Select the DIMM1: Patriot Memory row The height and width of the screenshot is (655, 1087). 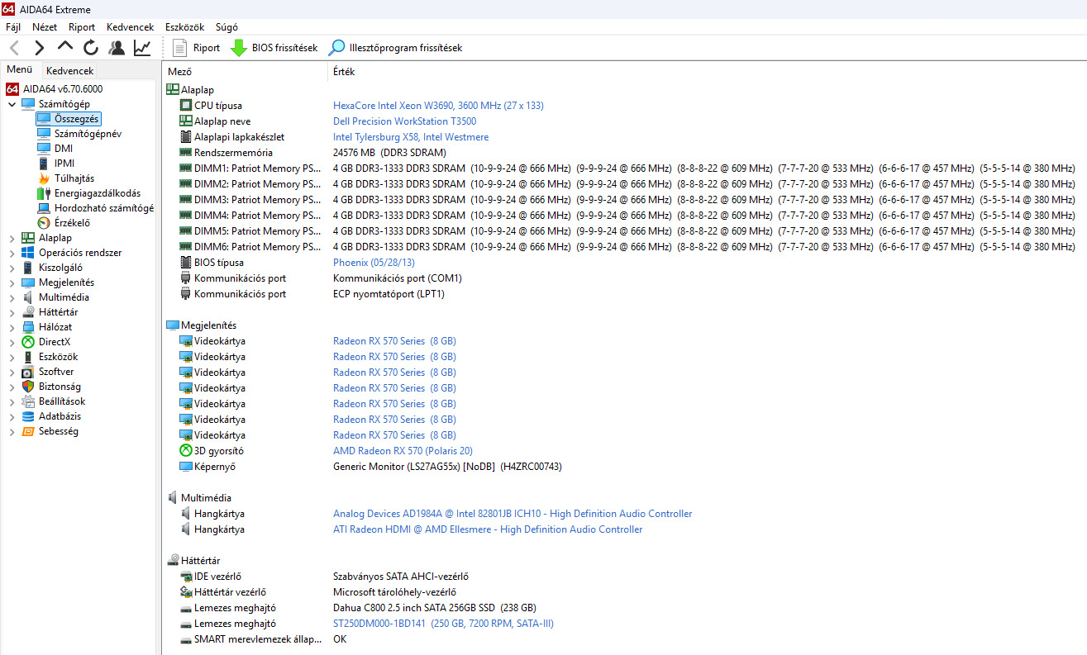pyautogui.click(x=624, y=168)
